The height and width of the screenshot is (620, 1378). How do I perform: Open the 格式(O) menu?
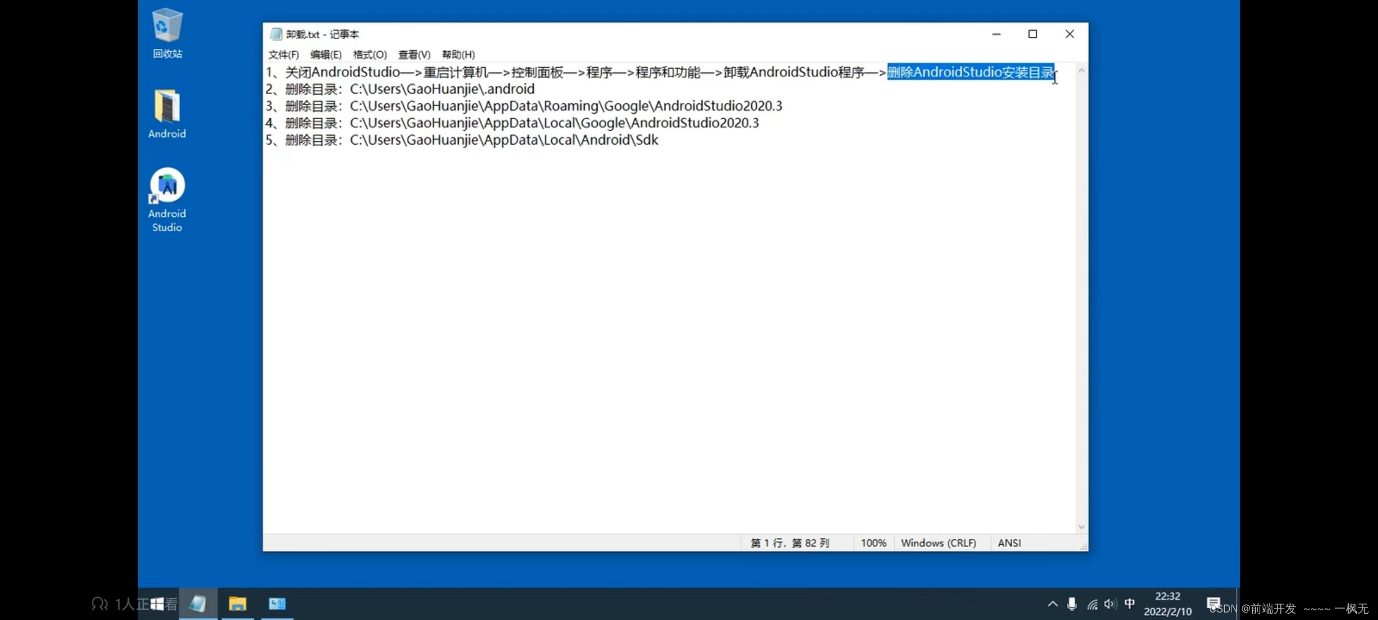pyautogui.click(x=370, y=55)
